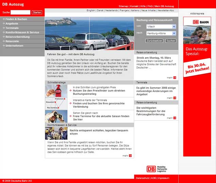This screenshot has width=216, height=183.
Task: Open Angebote in the left navigation
Action: pyautogui.click(x=12, y=24)
